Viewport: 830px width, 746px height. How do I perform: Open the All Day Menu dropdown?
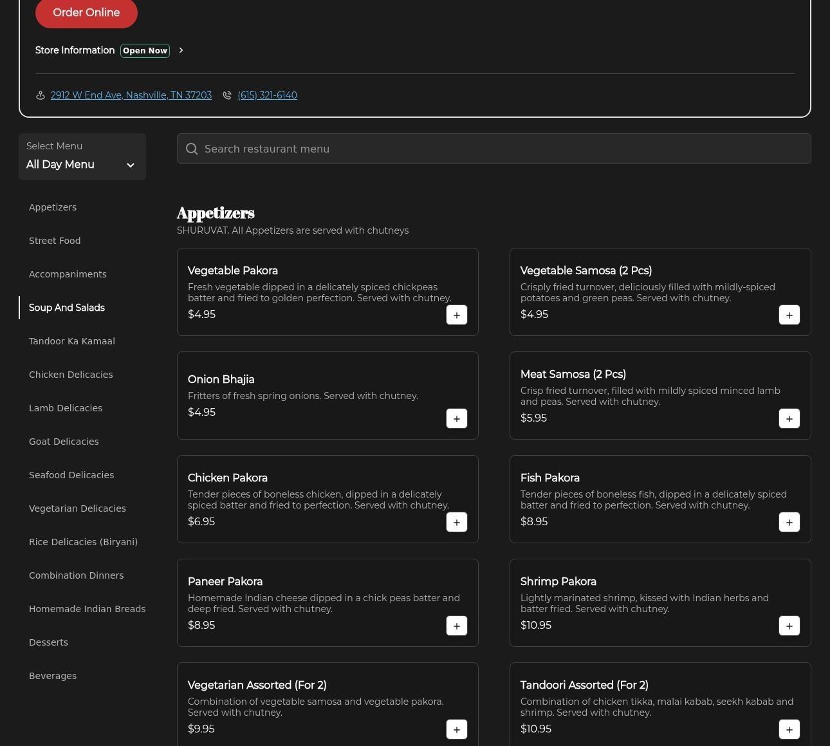[x=82, y=157]
